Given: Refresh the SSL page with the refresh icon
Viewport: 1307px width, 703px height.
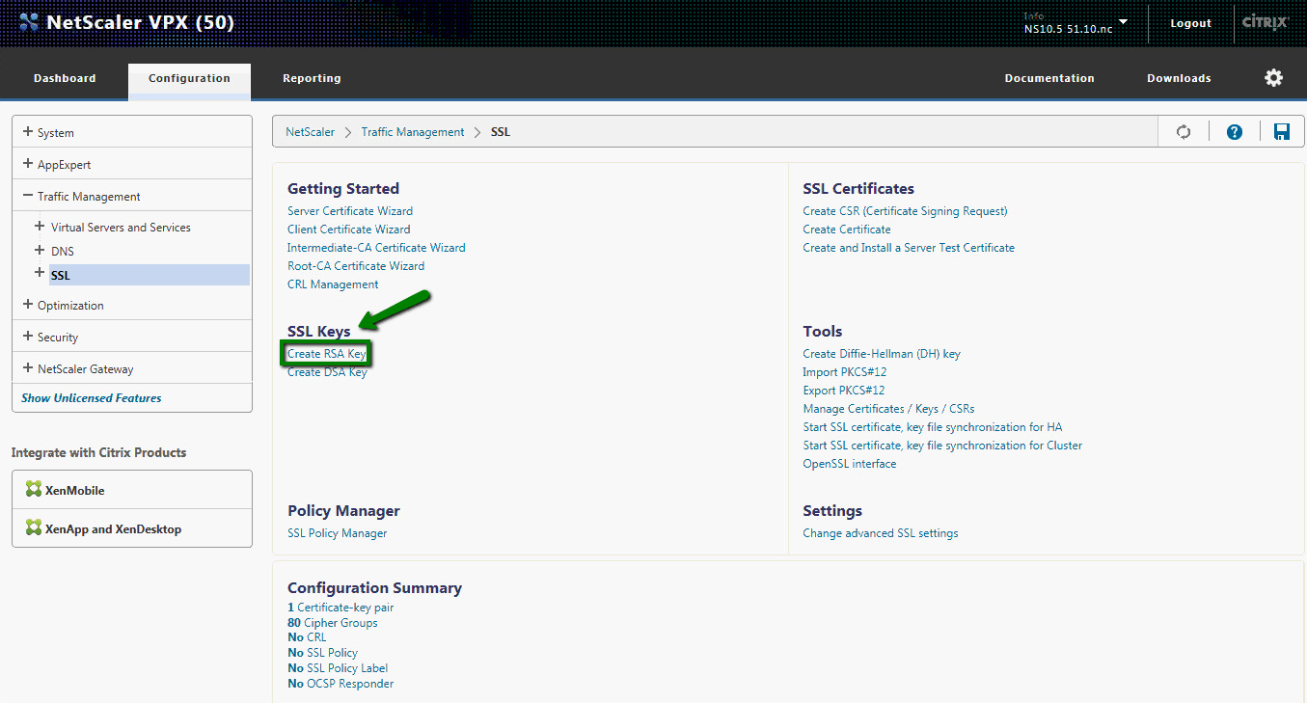Looking at the screenshot, I should [1183, 131].
